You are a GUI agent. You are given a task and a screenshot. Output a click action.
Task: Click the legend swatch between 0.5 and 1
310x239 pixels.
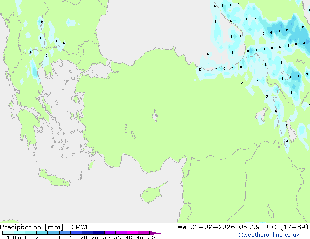tap(20, 233)
